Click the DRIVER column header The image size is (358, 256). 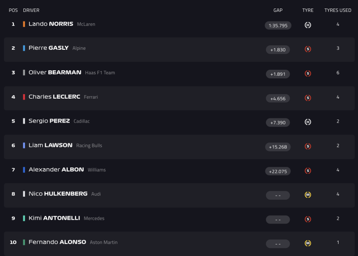31,10
